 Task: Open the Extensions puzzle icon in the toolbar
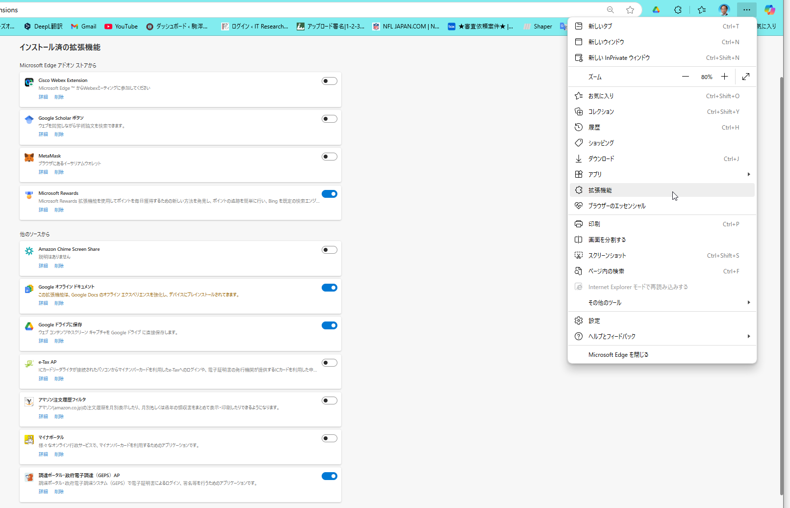[678, 10]
